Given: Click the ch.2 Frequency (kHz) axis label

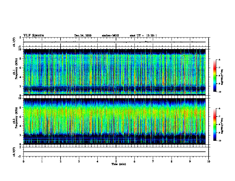Looking at the screenshot, I should tap(16, 118).
